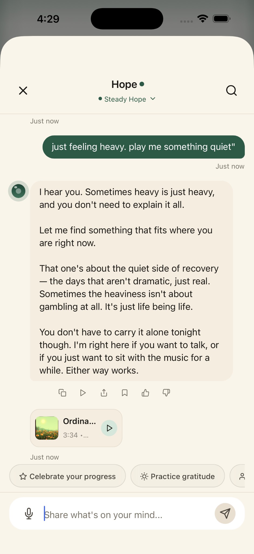Play the Ordina... song track

tap(109, 428)
